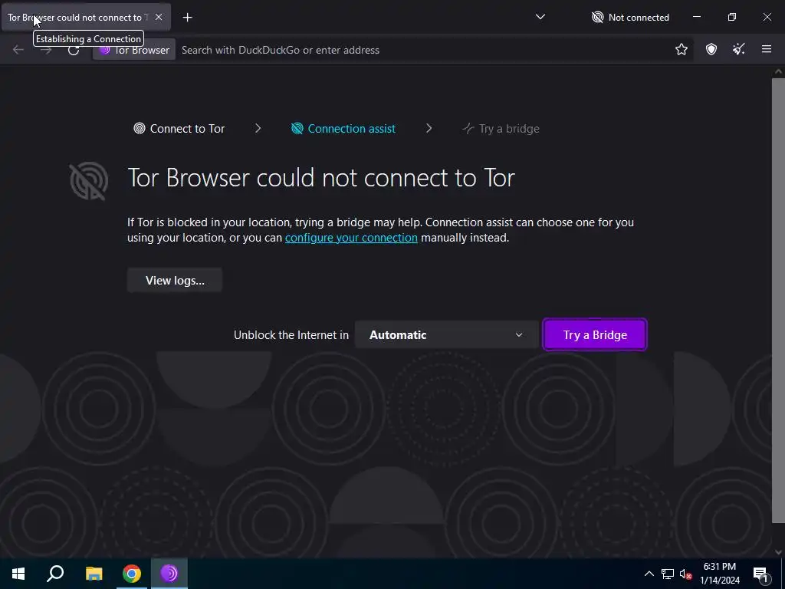The image size is (785, 589).
Task: Click the page vertical scrollbar
Action: pyautogui.click(x=778, y=300)
